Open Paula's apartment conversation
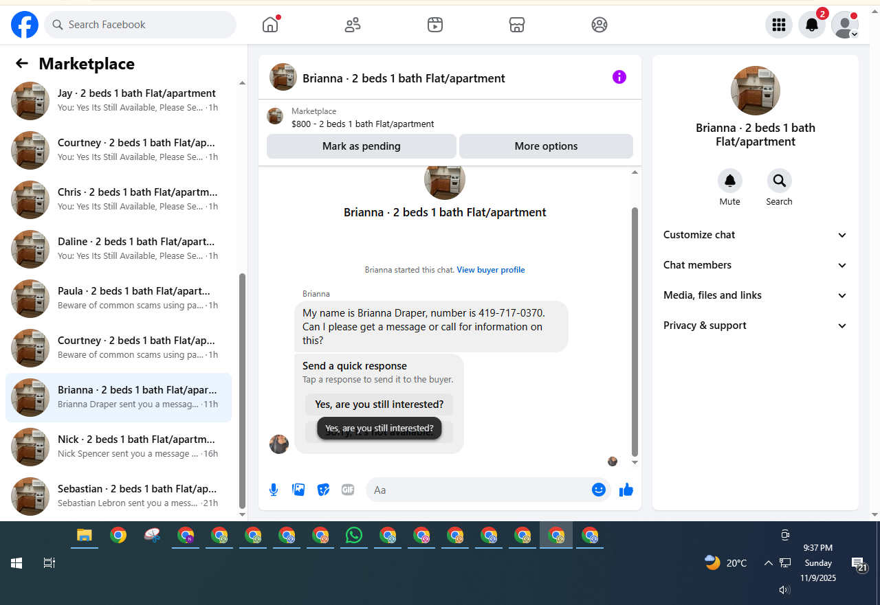The width and height of the screenshot is (880, 605). point(118,299)
